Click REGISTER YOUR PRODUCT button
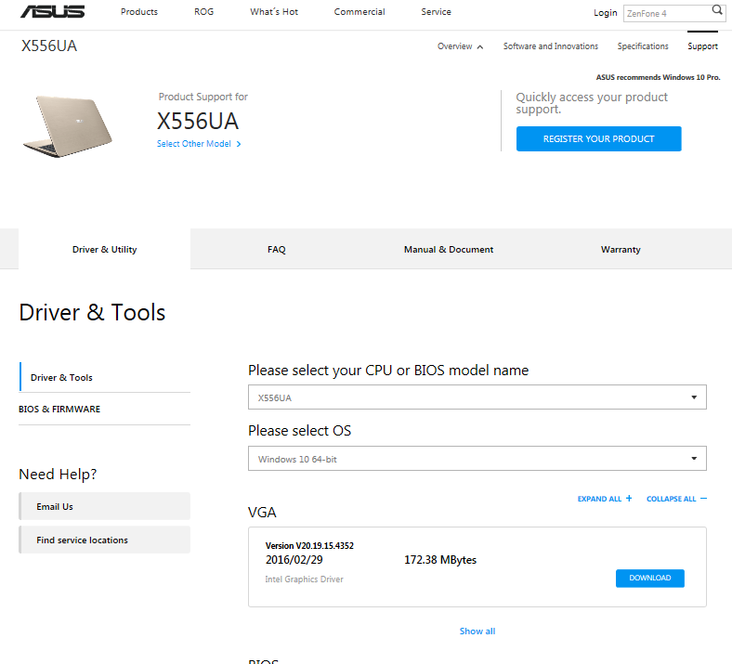Viewport: 732px width, 664px height. tap(598, 138)
